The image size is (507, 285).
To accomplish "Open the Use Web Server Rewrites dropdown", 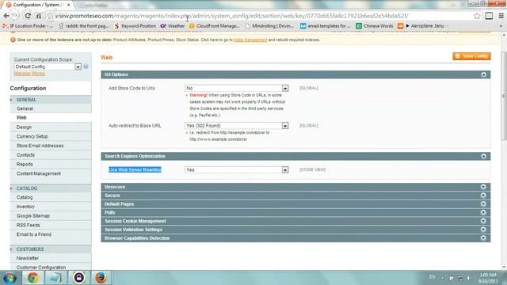I will (x=236, y=169).
